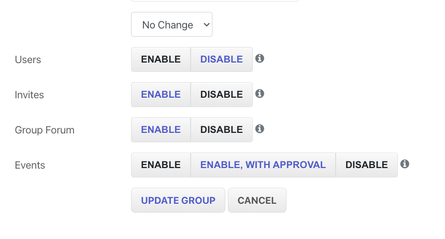Click the Users row label
The width and height of the screenshot is (445, 239).
point(28,60)
